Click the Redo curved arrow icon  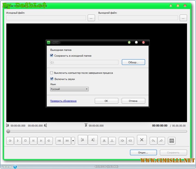[x=161, y=141]
